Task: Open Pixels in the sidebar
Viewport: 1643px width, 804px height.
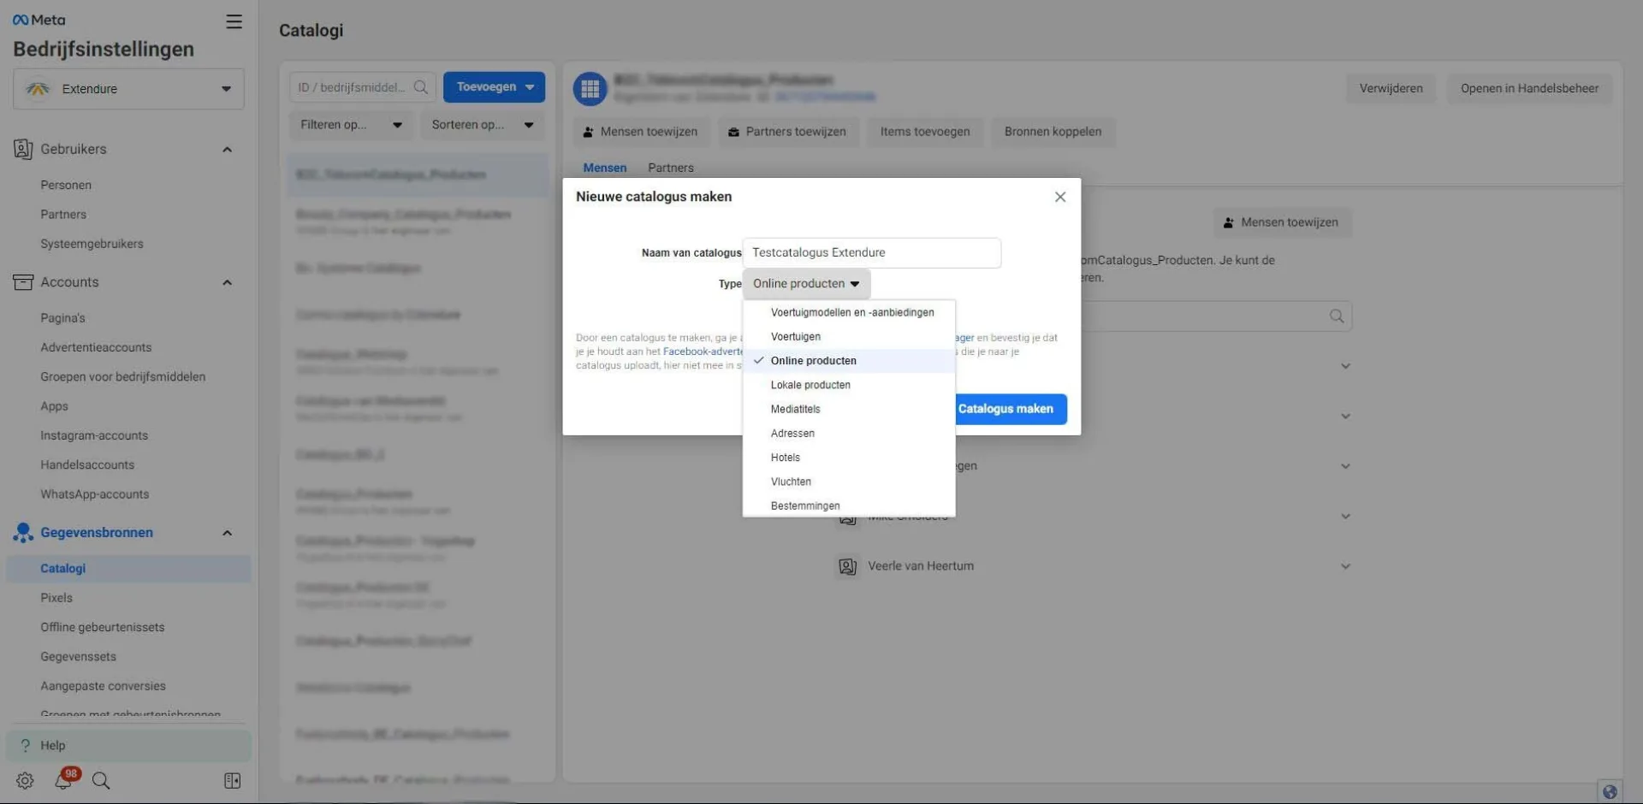Action: [x=56, y=598]
